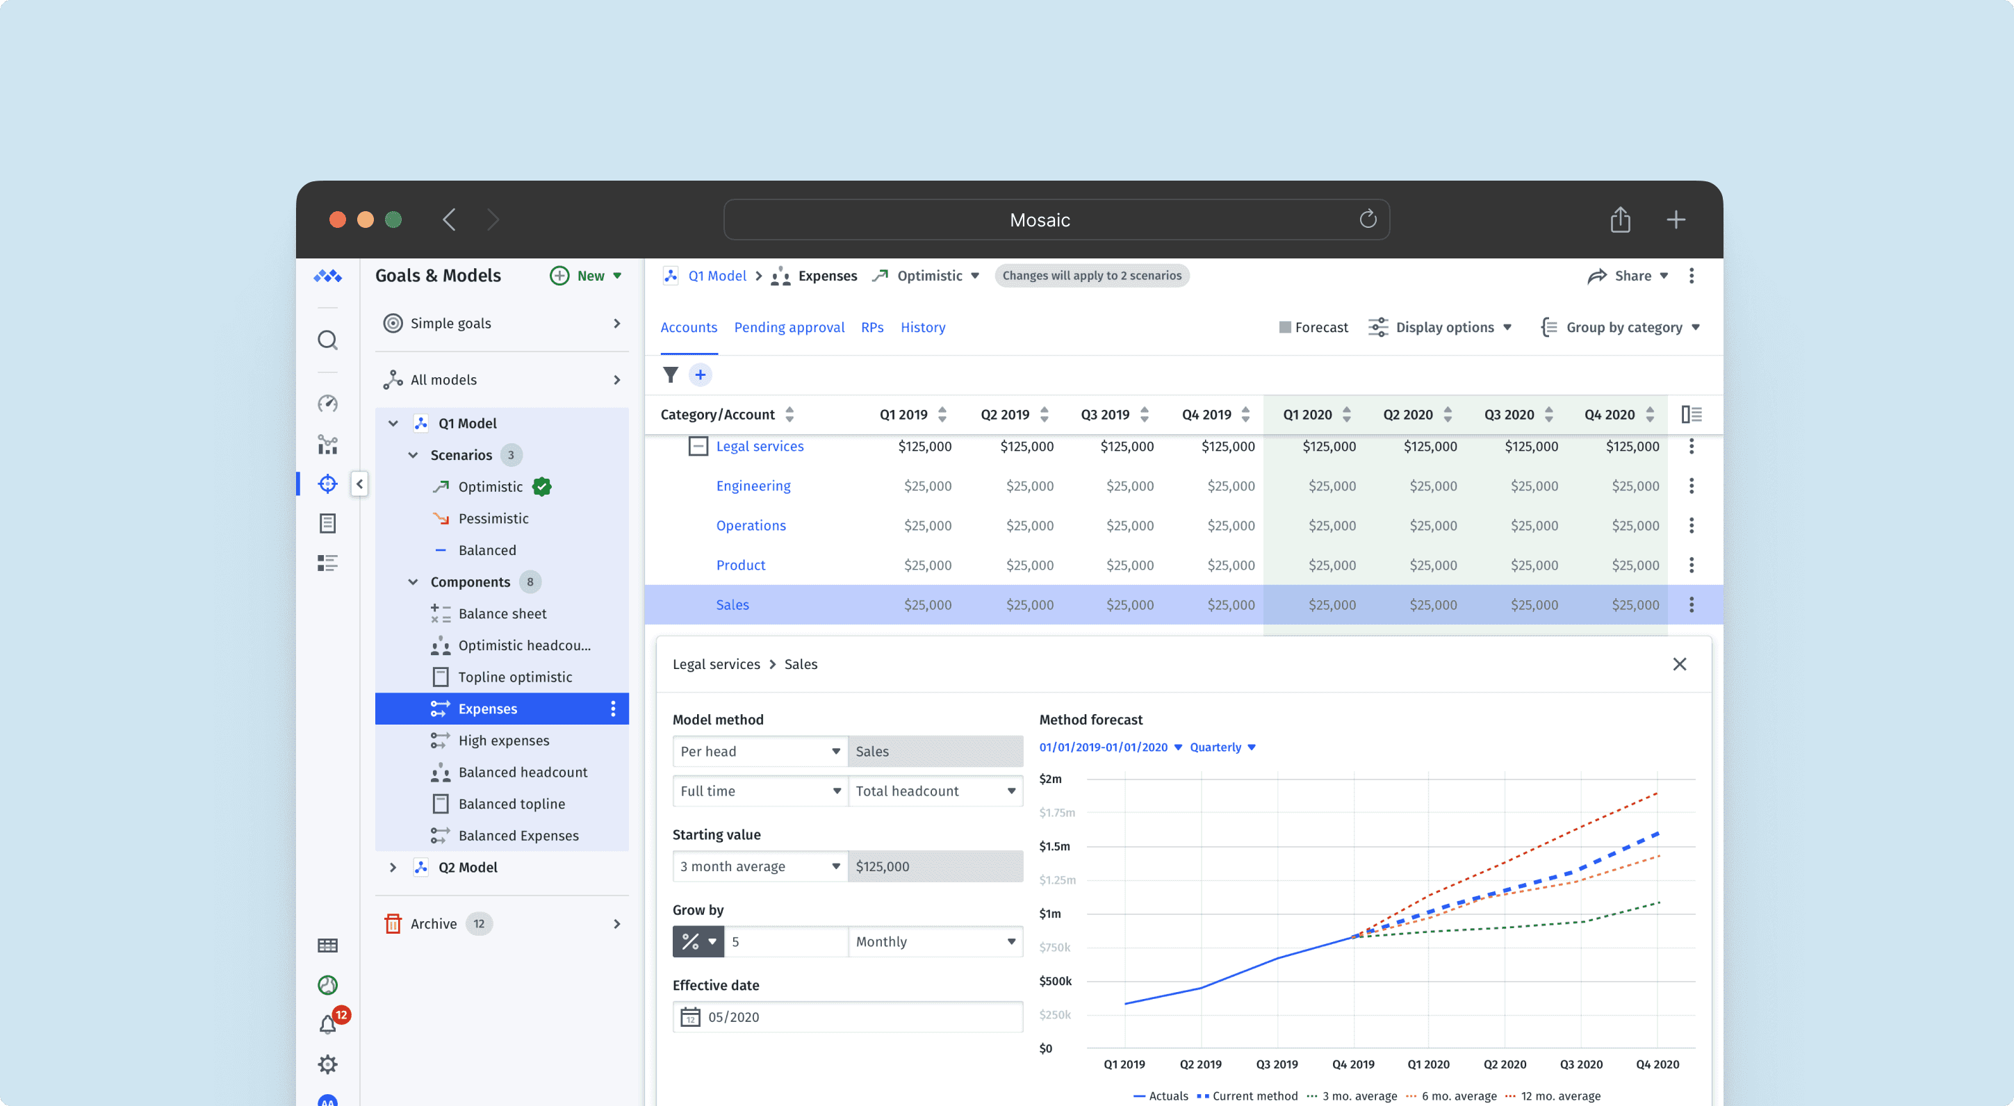Screen dimensions: 2014x1106
Task: Open the 3 month average dropdown
Action: point(760,866)
